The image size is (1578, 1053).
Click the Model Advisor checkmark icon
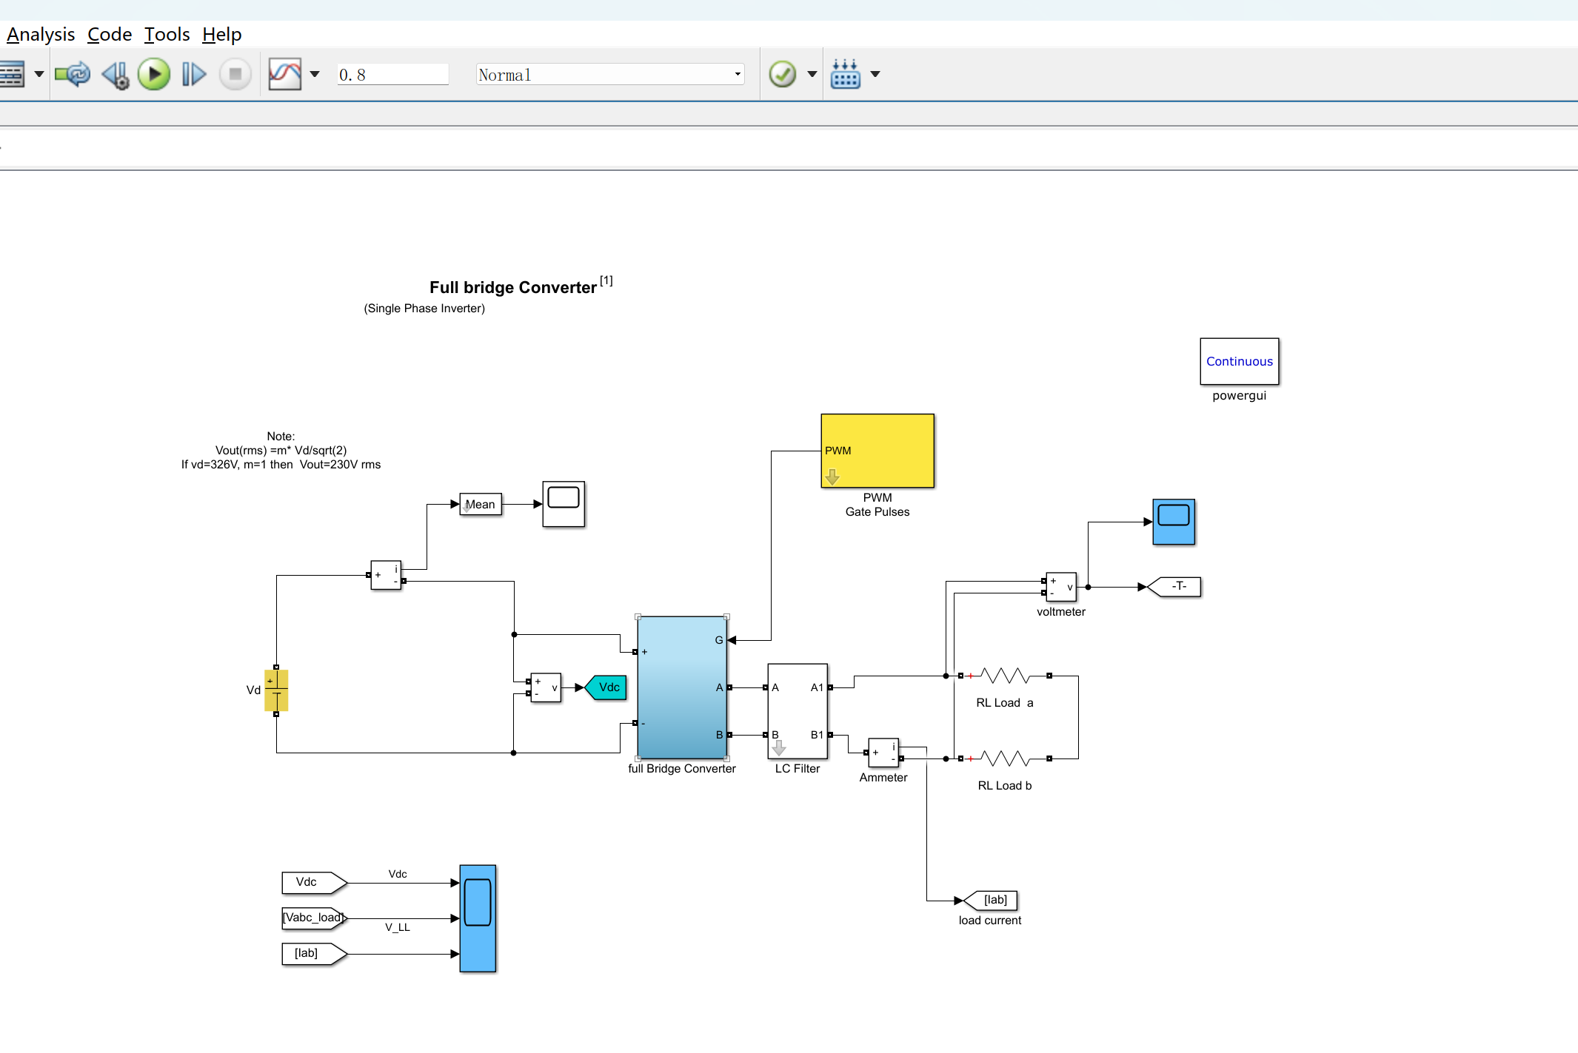pyautogui.click(x=782, y=74)
